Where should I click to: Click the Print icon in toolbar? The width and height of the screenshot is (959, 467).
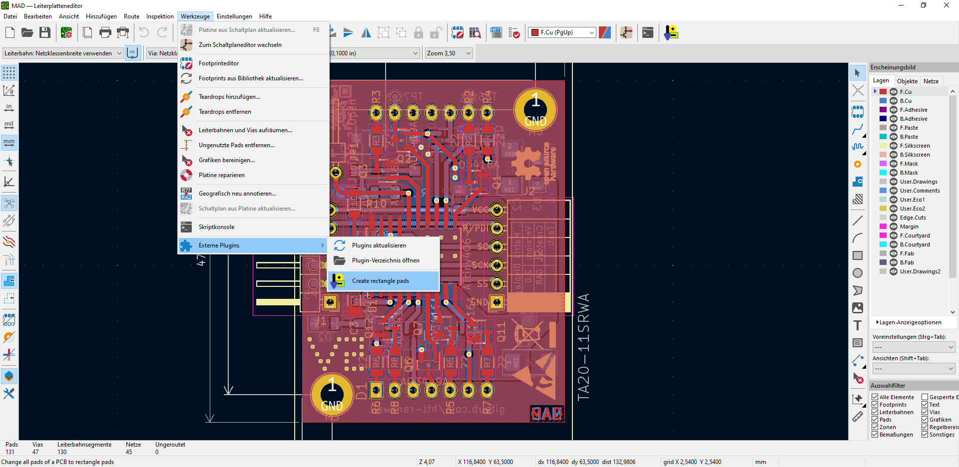point(105,33)
